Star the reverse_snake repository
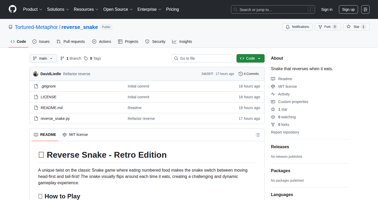378x200 pixels. pos(356,27)
